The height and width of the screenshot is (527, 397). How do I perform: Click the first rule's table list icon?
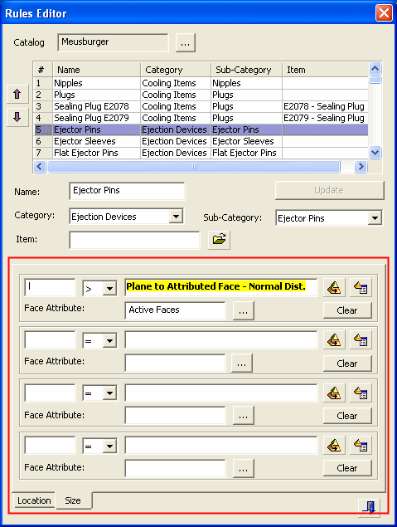[361, 288]
